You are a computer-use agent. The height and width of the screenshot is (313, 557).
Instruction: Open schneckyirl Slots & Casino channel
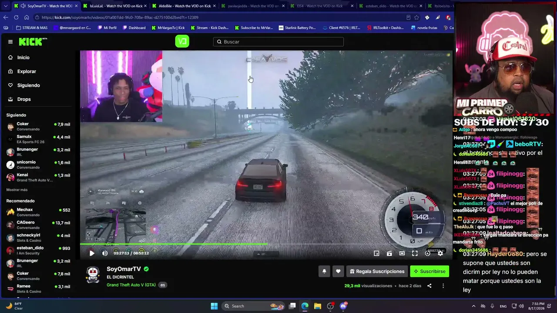click(38, 238)
